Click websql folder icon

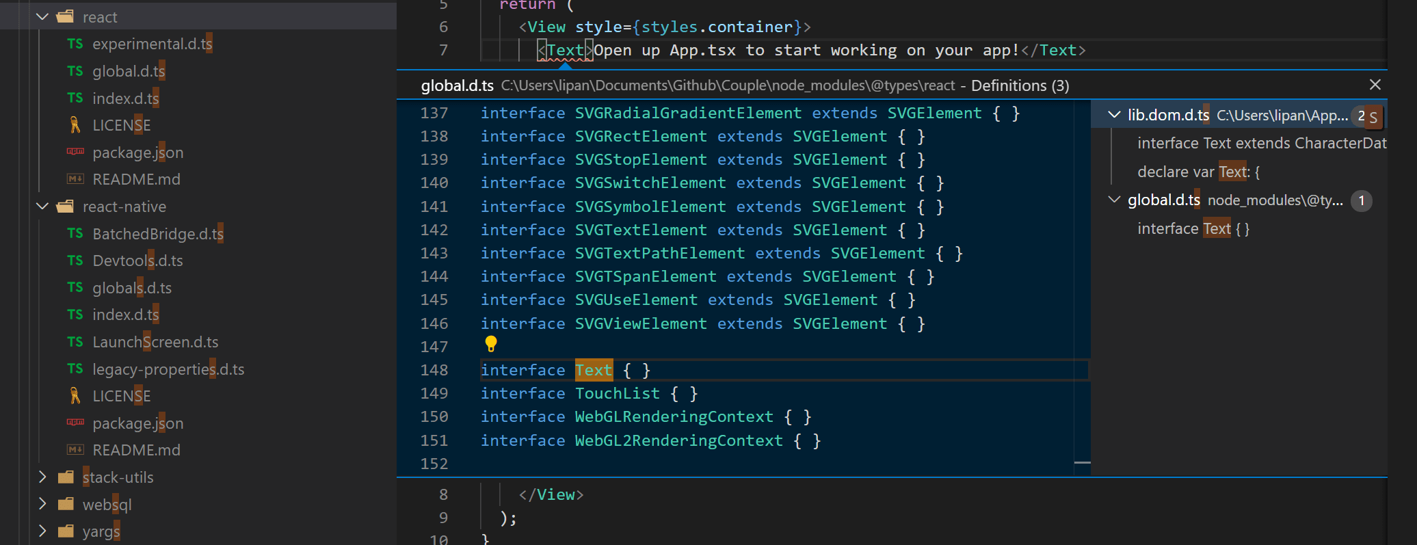[x=66, y=504]
